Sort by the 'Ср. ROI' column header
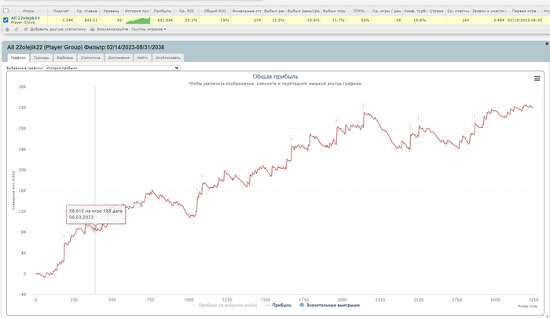This screenshot has width=550, height=318. [x=187, y=11]
